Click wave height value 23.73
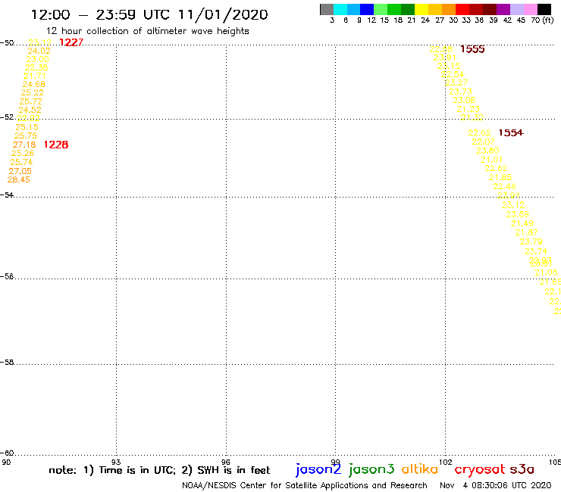Image resolution: width=561 pixels, height=492 pixels. [x=460, y=92]
